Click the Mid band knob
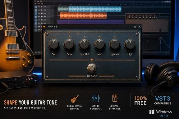 pos(99,45)
